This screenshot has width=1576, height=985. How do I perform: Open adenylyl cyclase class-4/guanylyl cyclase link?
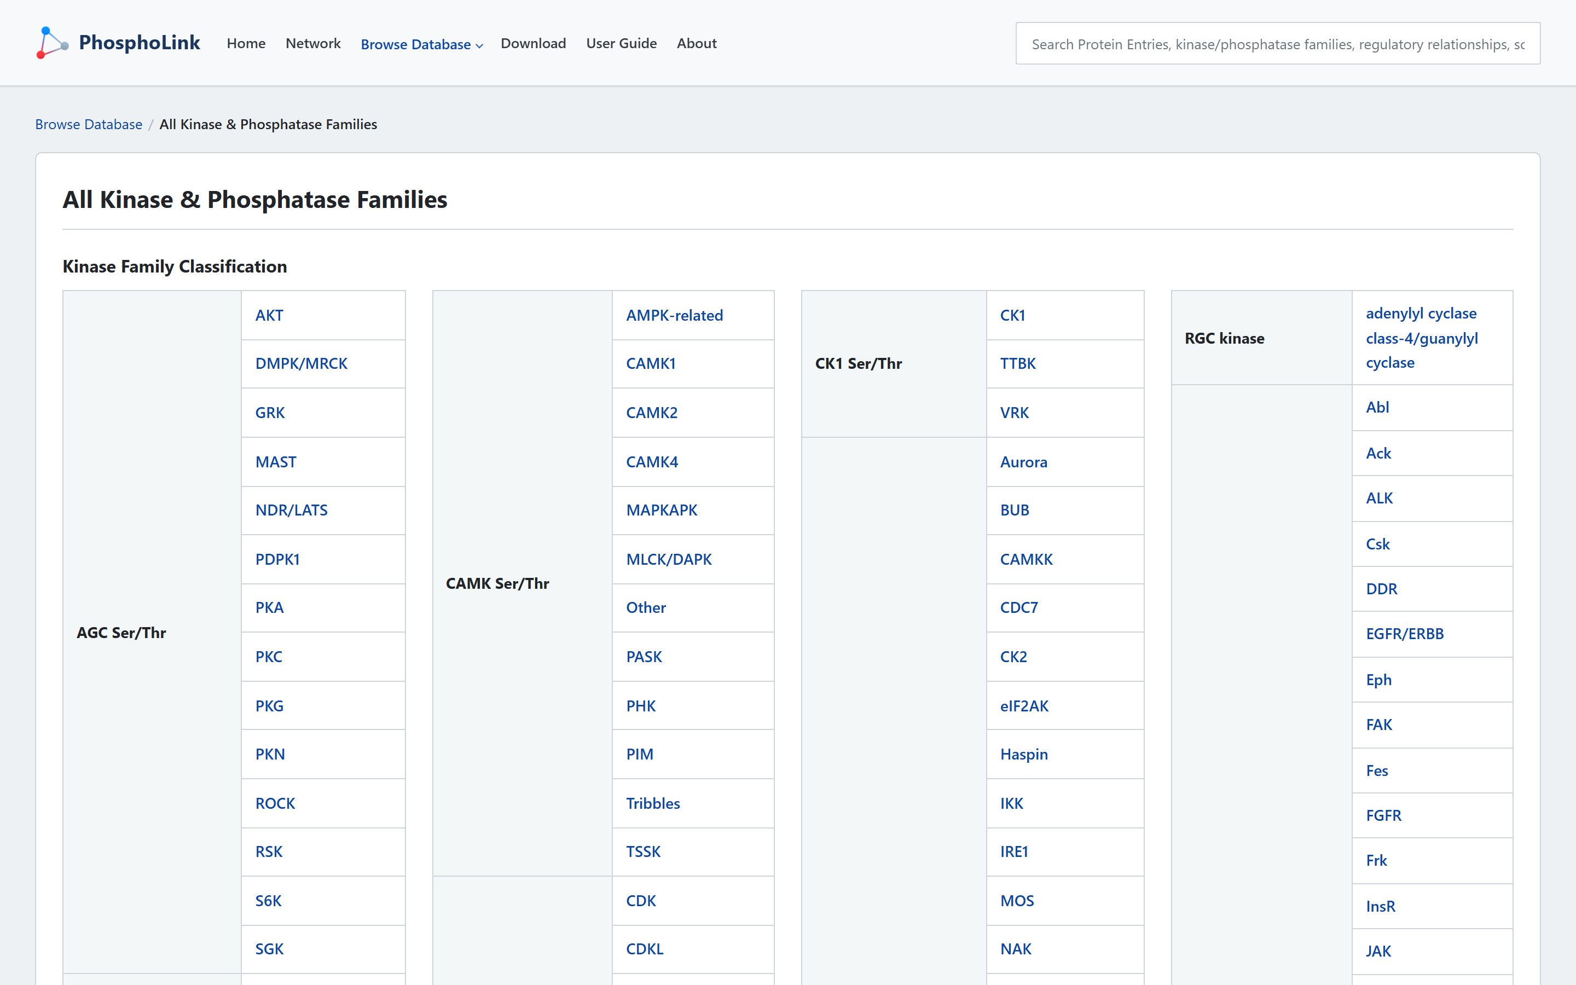click(x=1422, y=338)
